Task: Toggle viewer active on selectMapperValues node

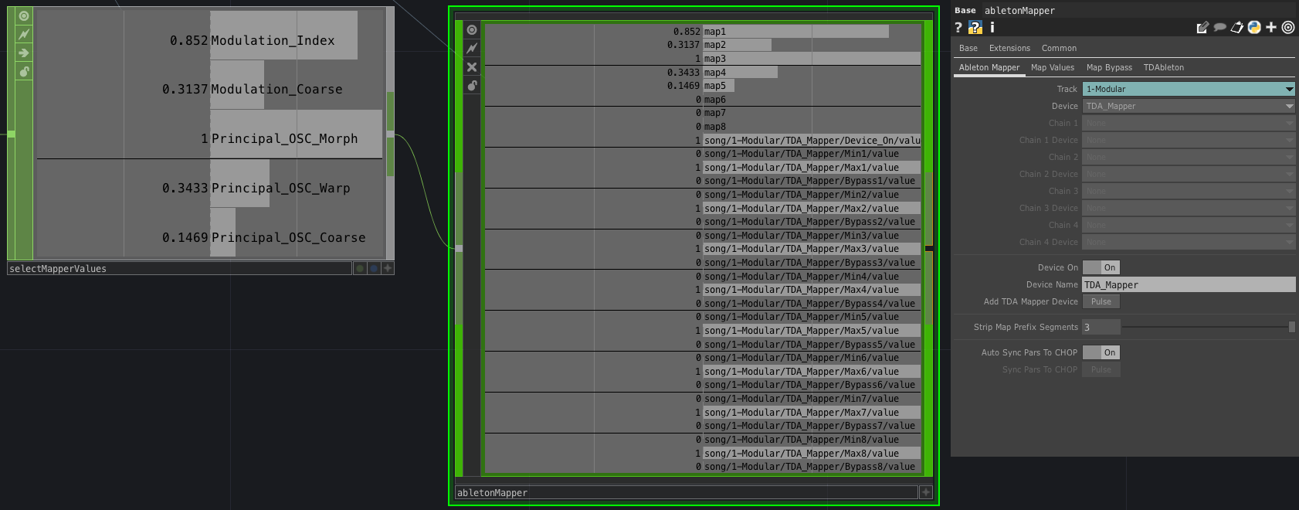Action: 24,15
